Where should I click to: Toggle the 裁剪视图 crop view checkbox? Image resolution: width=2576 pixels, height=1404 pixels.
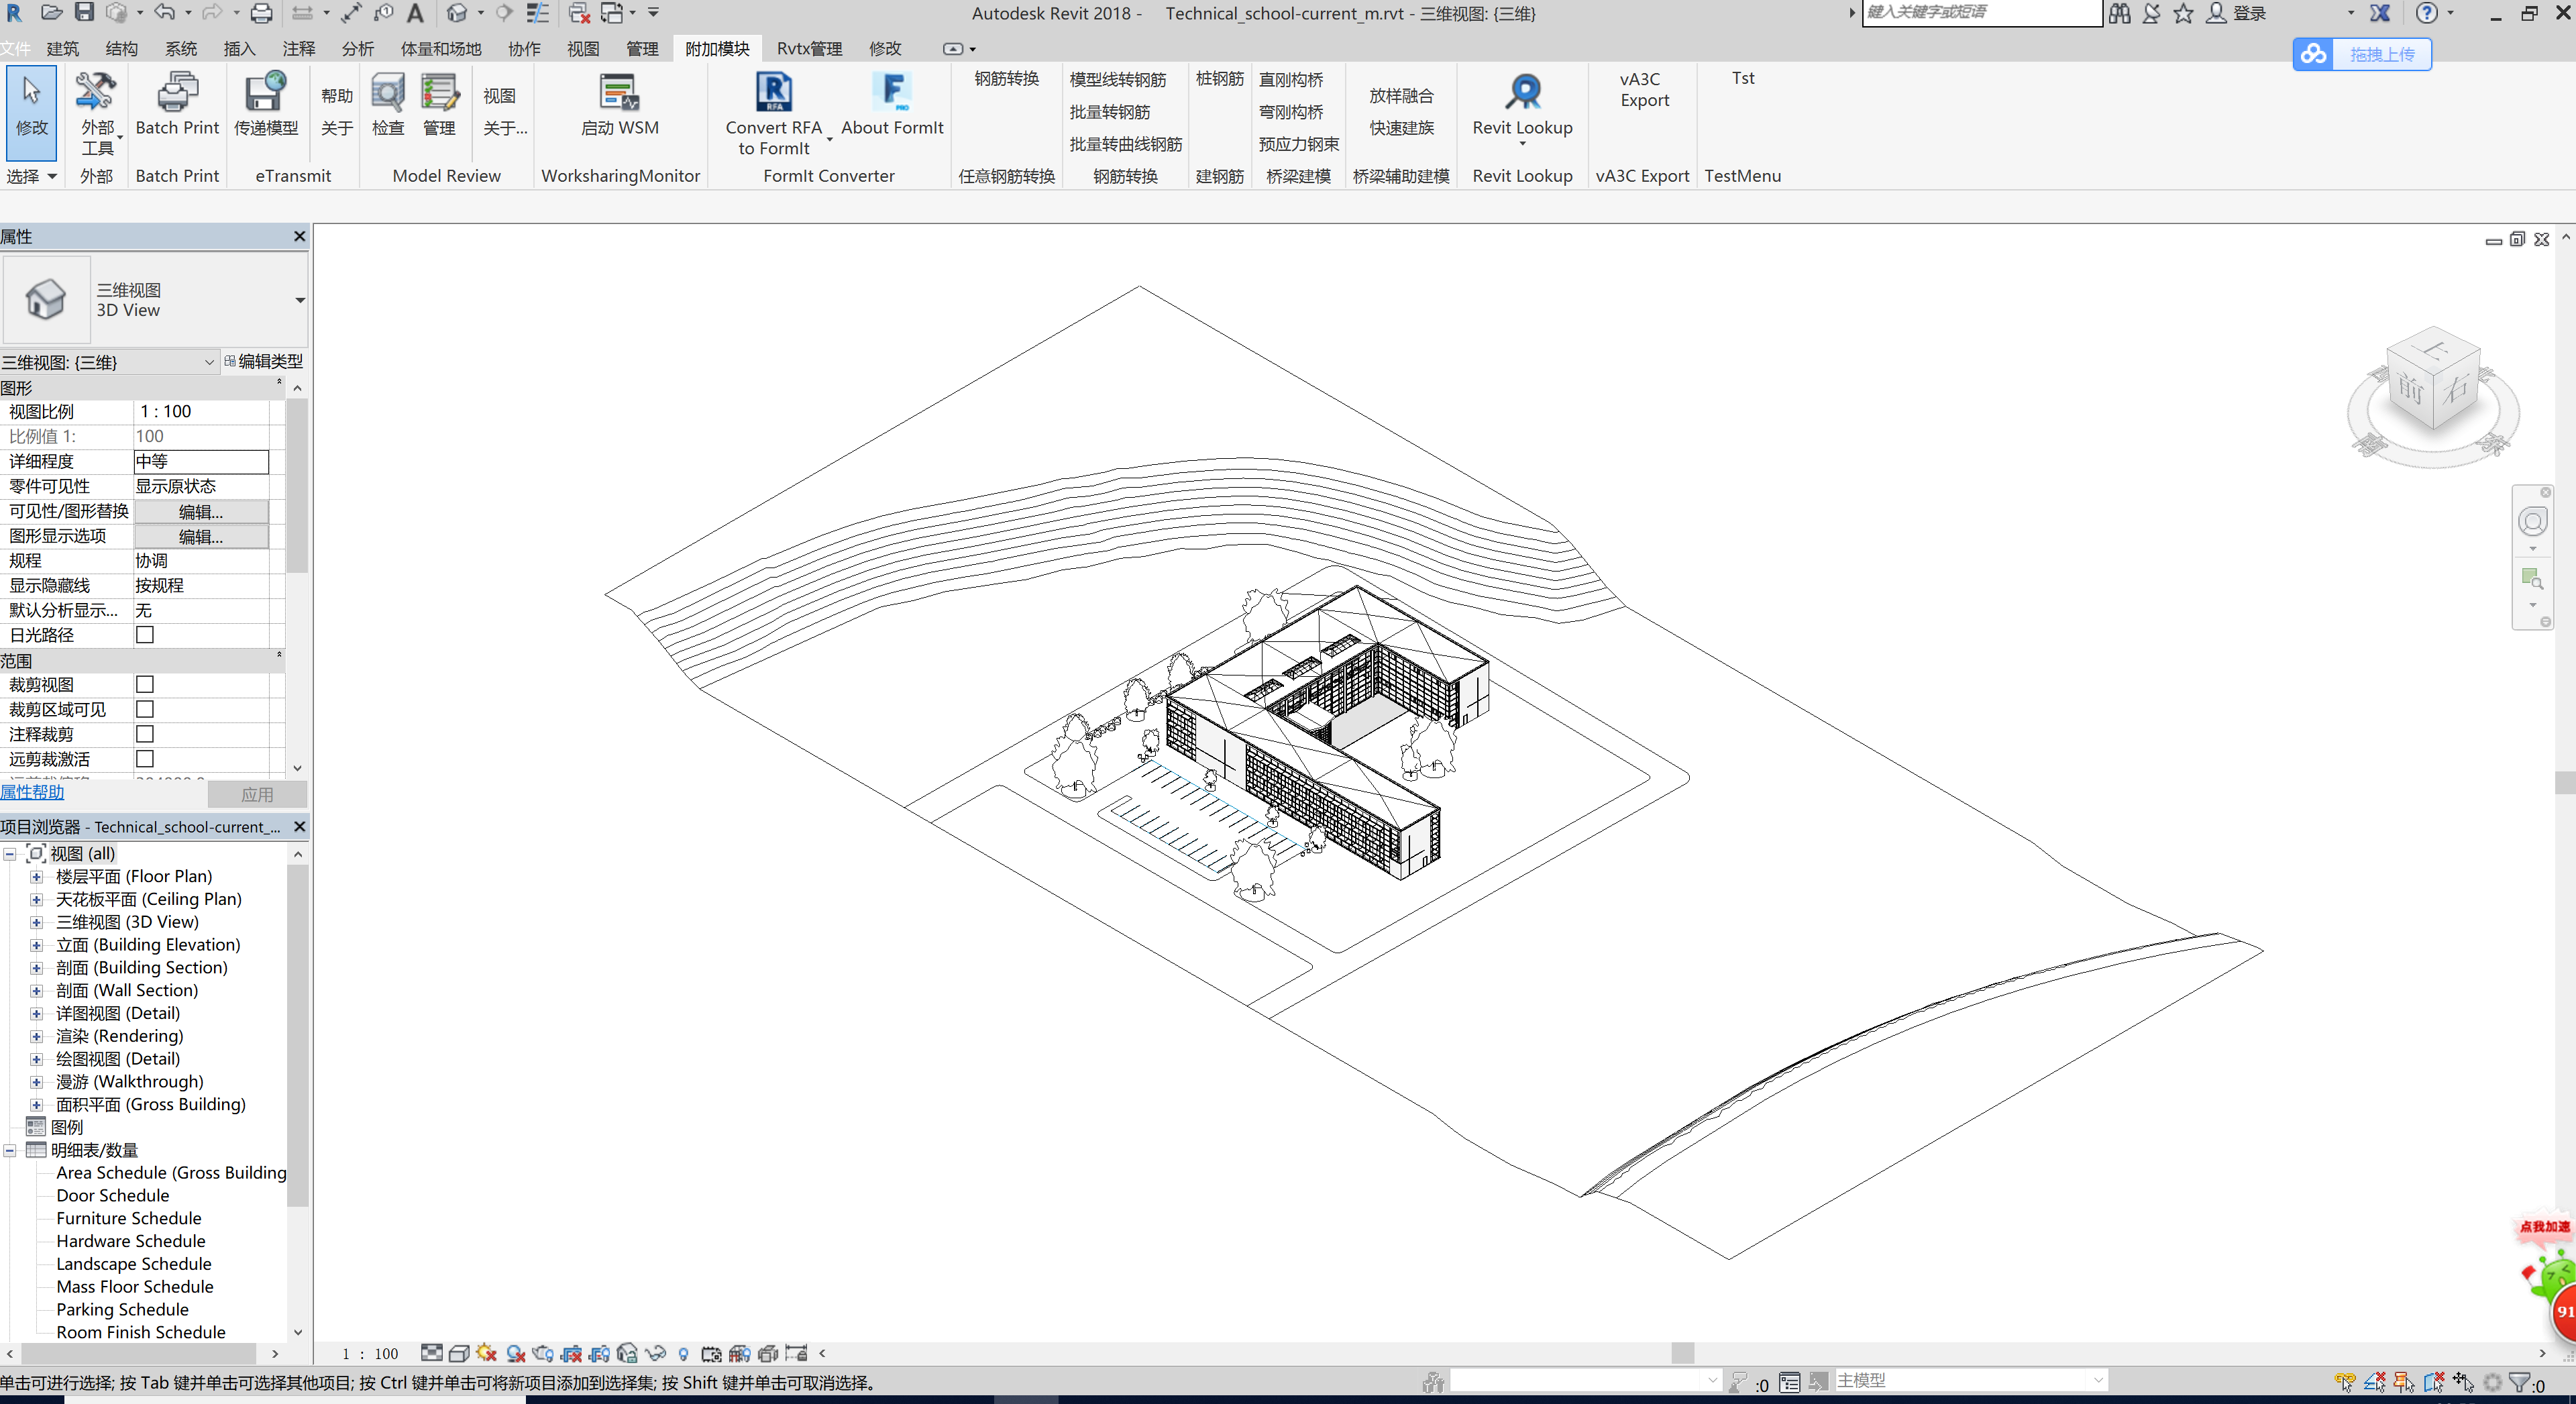(145, 685)
